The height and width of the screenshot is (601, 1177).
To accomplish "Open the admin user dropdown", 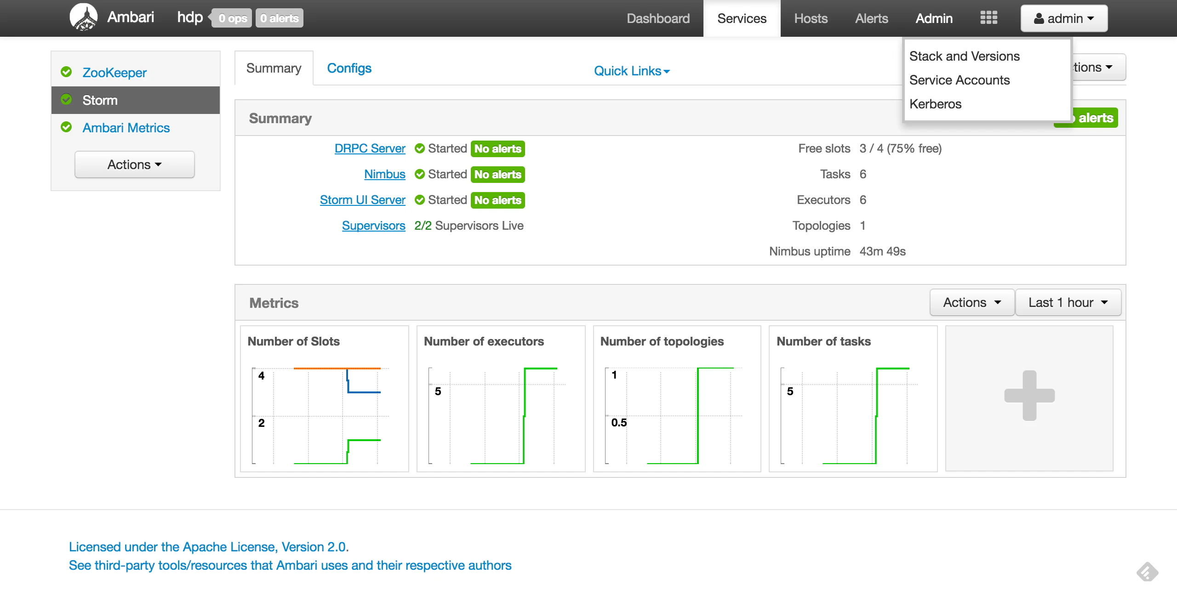I will click(x=1064, y=18).
